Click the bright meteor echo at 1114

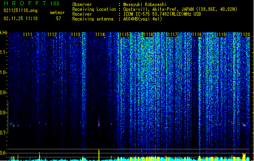[x=99, y=123]
